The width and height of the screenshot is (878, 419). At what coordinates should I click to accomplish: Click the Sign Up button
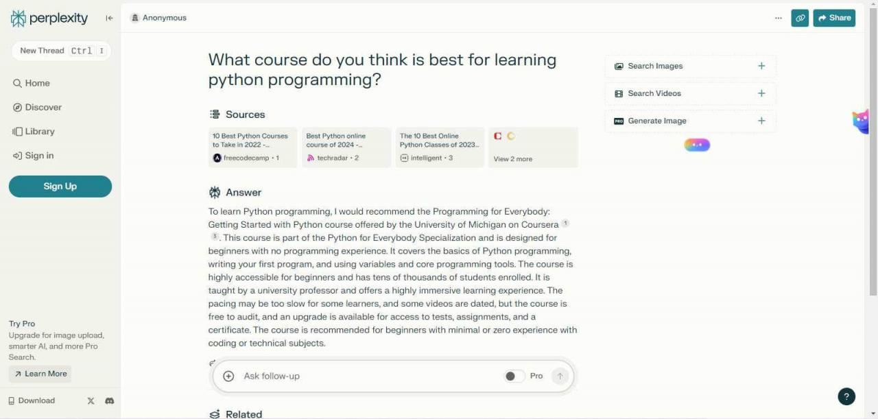point(60,186)
